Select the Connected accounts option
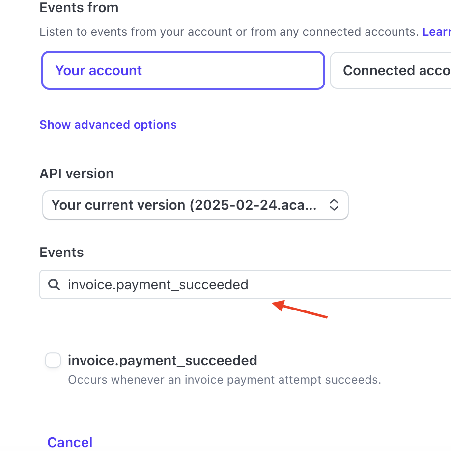The image size is (451, 451). pyautogui.click(x=391, y=70)
